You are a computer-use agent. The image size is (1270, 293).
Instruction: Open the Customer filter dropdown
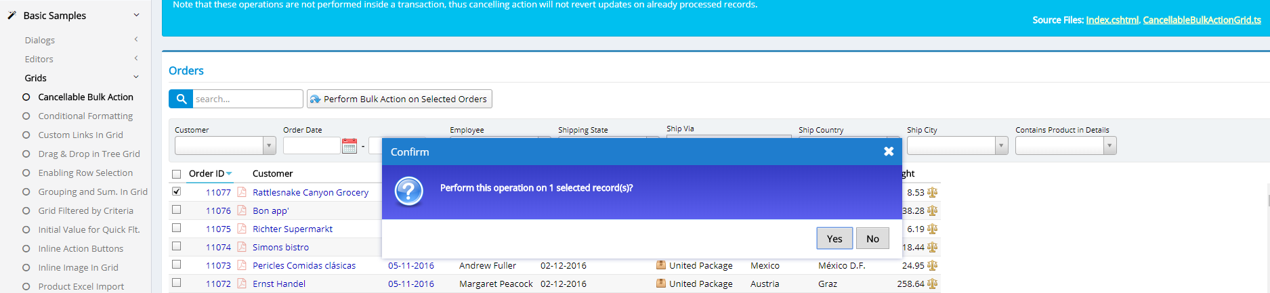pos(269,145)
